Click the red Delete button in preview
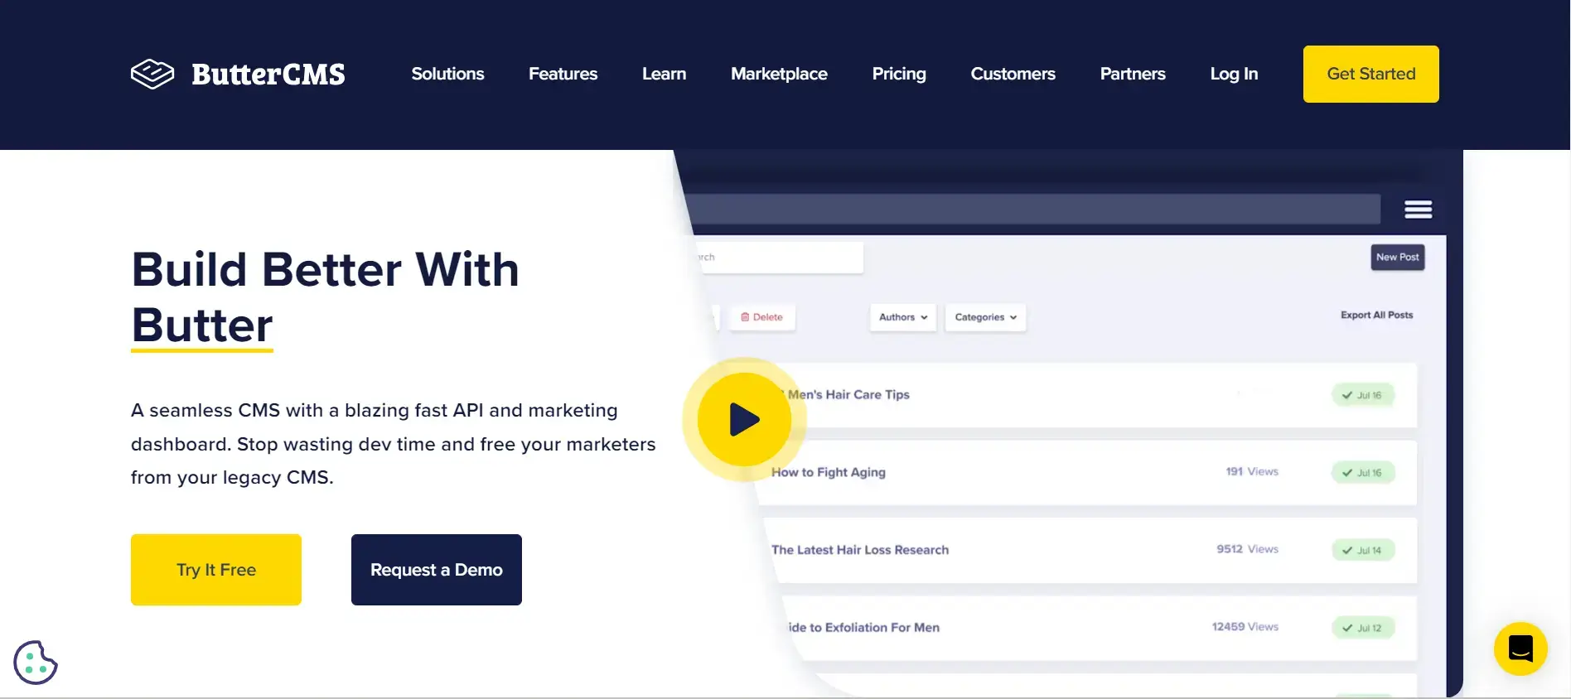The image size is (1571, 699). [762, 317]
